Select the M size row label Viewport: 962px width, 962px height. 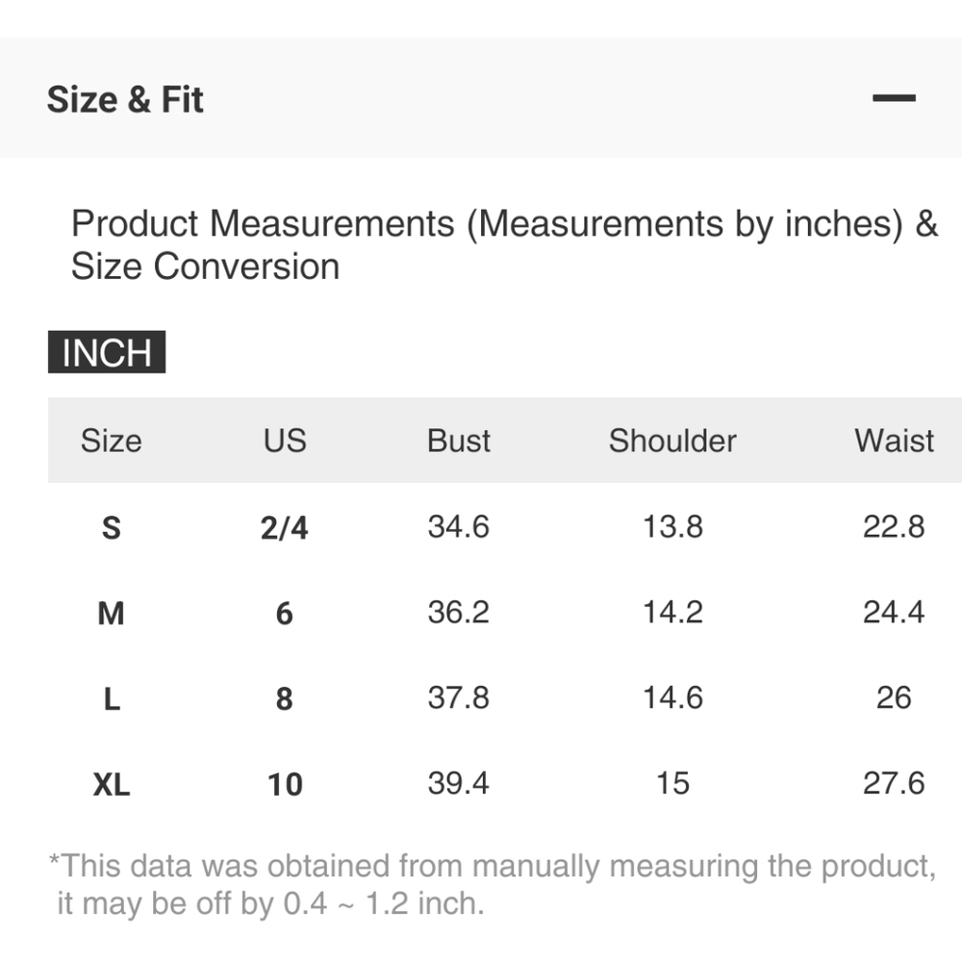tap(111, 613)
